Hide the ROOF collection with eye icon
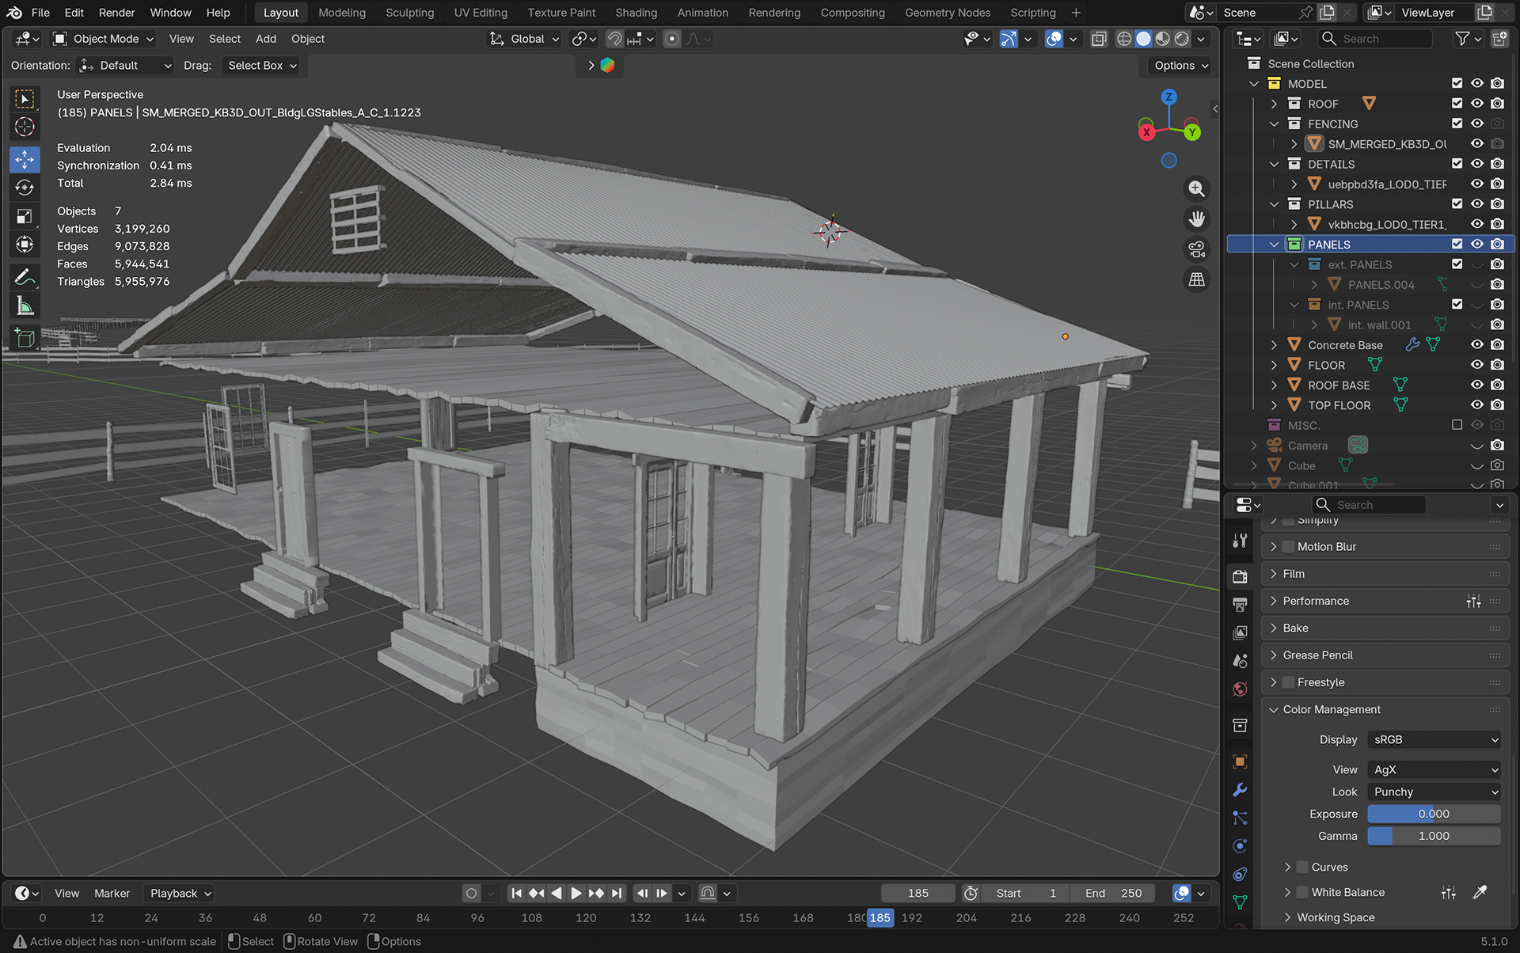The height and width of the screenshot is (953, 1520). 1476,104
